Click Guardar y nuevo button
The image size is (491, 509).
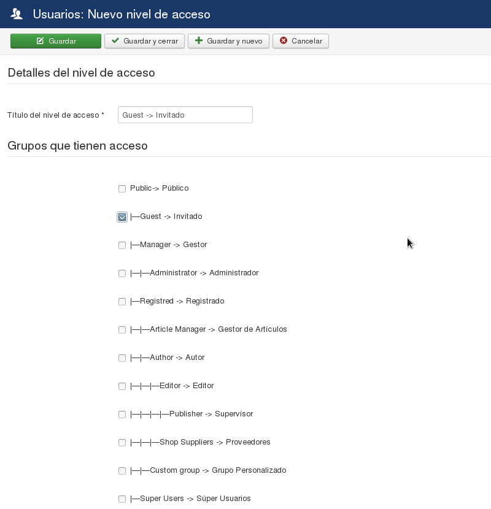coord(228,41)
